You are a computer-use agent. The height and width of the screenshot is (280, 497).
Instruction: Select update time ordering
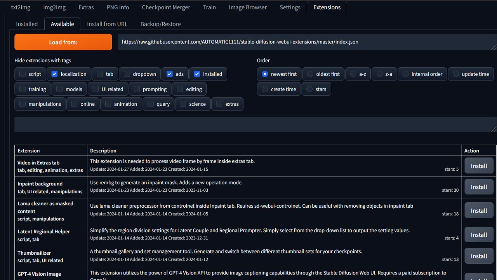pyautogui.click(x=456, y=74)
